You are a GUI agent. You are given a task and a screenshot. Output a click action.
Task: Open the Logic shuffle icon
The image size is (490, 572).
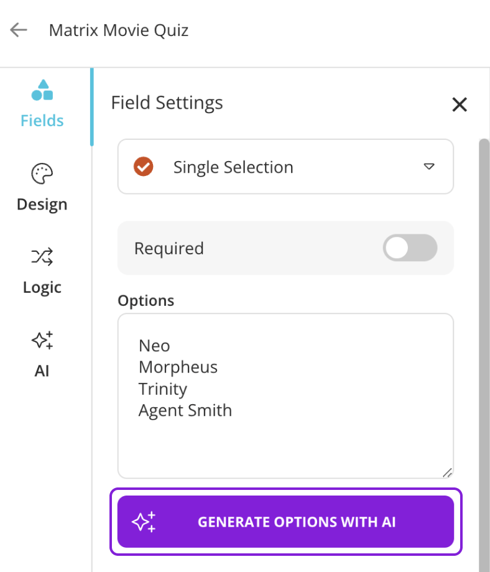pos(42,257)
